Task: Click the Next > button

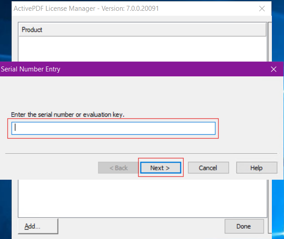Action: pyautogui.click(x=161, y=168)
